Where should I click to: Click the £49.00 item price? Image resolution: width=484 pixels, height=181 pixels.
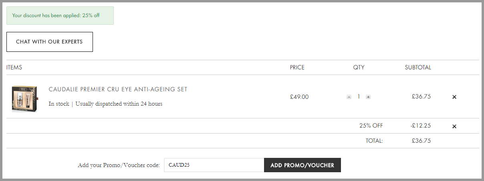pos(299,96)
